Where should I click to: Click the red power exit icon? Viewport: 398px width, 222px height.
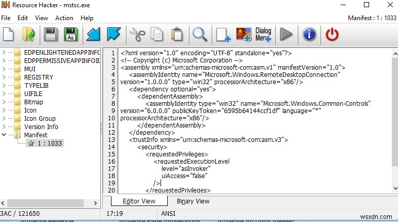(x=332, y=34)
